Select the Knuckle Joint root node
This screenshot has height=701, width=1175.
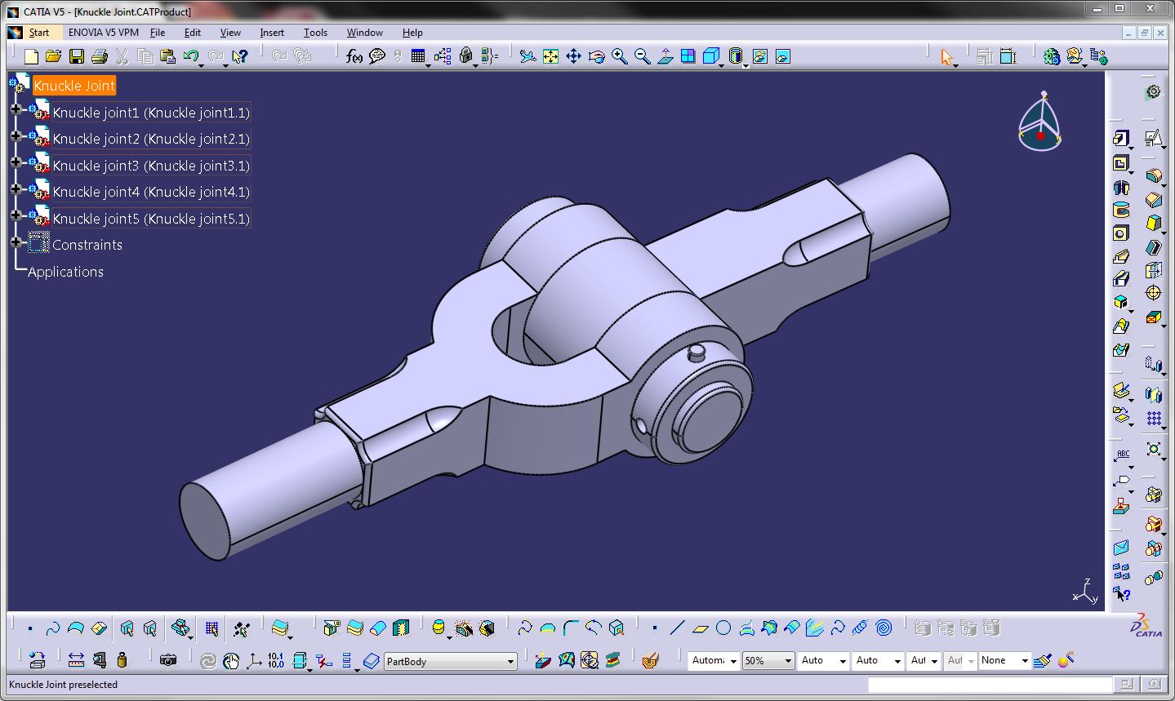[74, 86]
